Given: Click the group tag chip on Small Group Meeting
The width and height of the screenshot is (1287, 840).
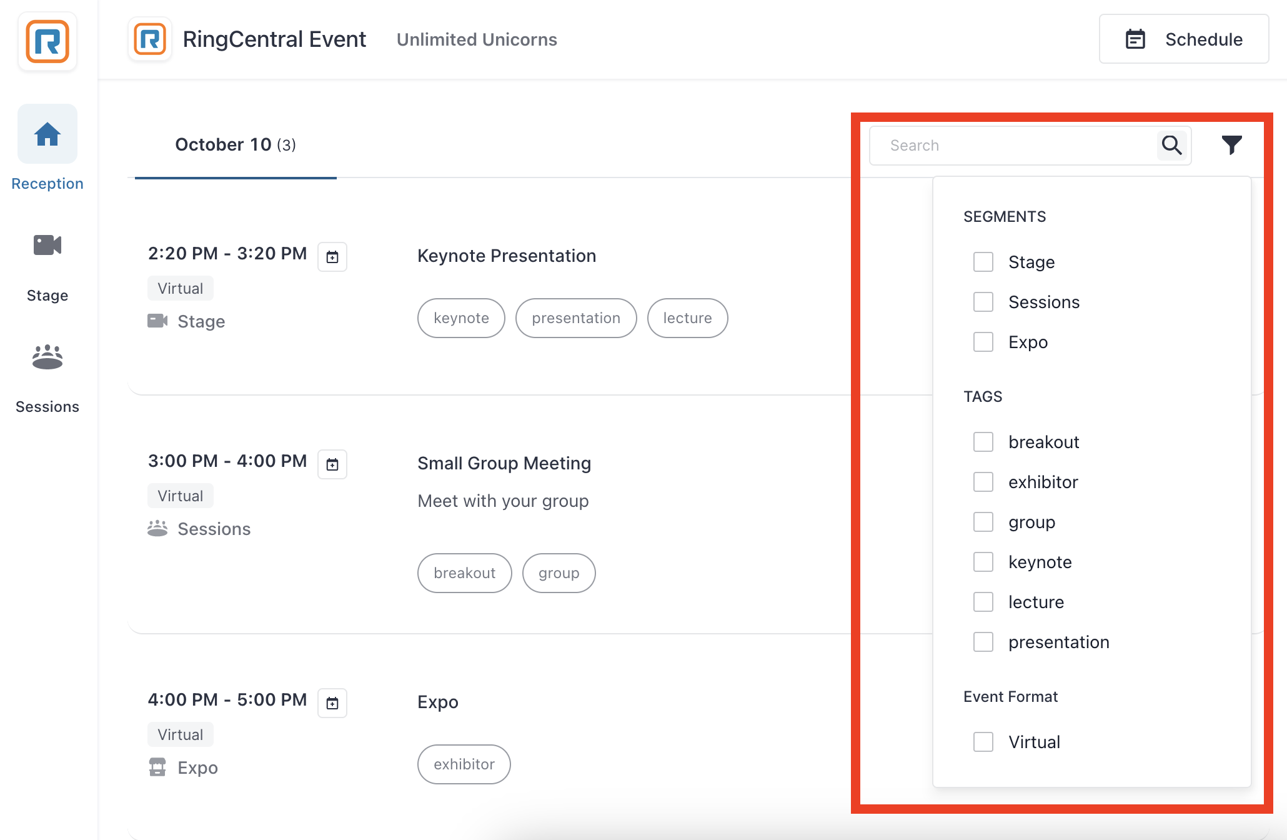Looking at the screenshot, I should [559, 573].
